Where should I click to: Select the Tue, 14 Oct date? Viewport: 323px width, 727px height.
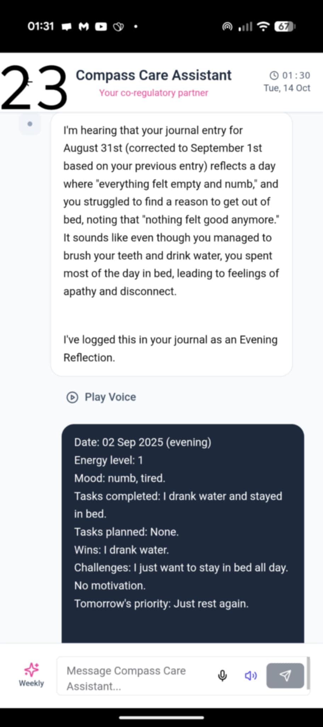[287, 88]
